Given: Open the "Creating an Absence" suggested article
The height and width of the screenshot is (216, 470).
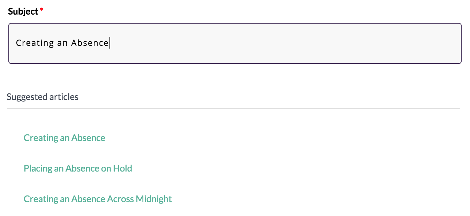Looking at the screenshot, I should [x=65, y=138].
